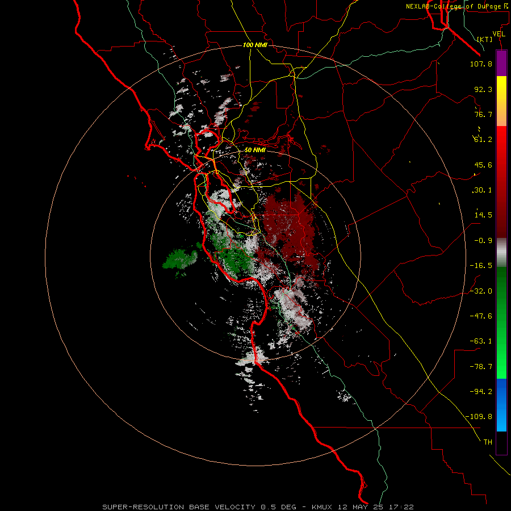Click the blue segment of the color bar
Viewport: 511px width, 511px height.
pyautogui.click(x=501, y=405)
